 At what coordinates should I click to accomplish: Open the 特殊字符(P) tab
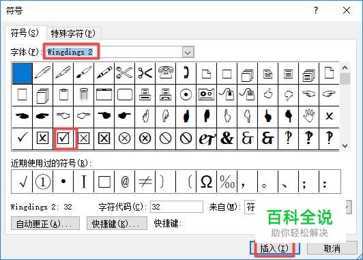click(73, 33)
